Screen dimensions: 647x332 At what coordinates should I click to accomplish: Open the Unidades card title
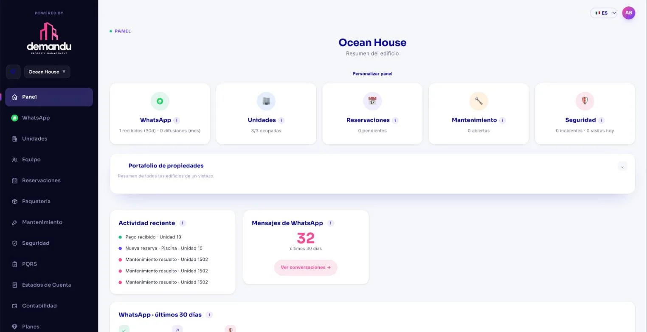click(x=262, y=120)
